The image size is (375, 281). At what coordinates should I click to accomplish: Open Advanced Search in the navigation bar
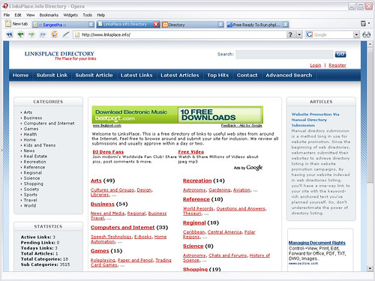pyautogui.click(x=289, y=75)
